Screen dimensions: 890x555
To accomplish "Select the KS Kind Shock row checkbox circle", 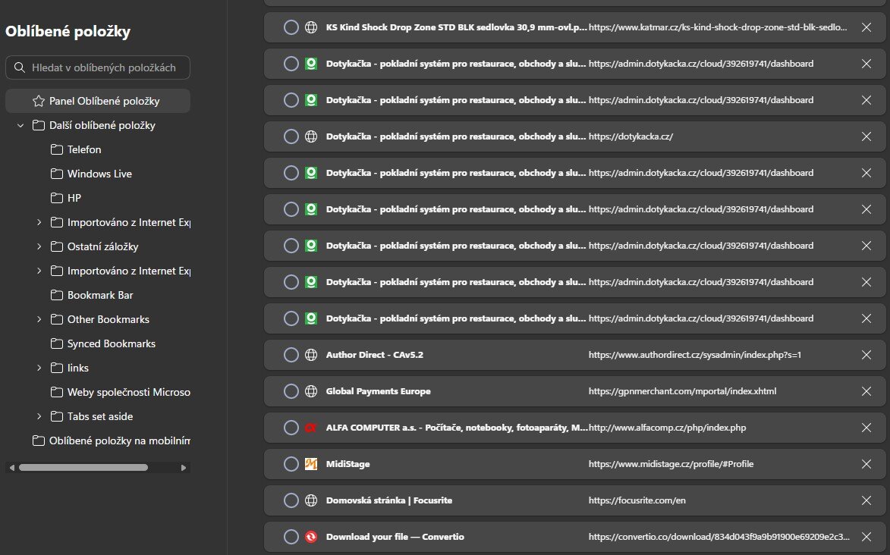I will (x=291, y=27).
